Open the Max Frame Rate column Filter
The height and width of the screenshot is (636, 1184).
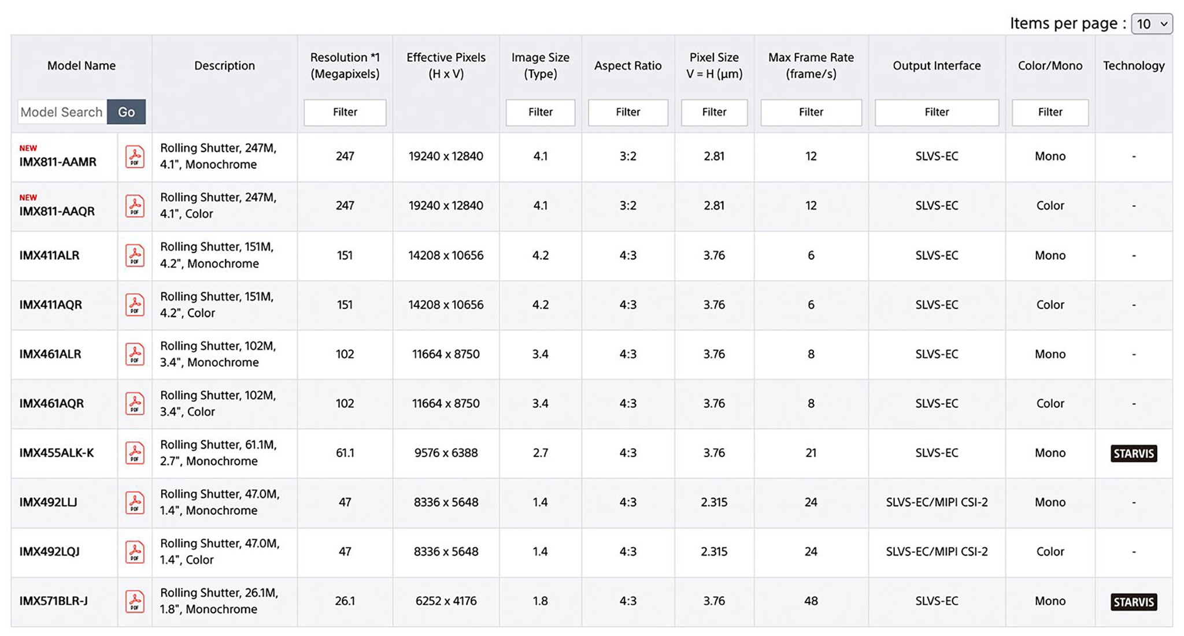(x=811, y=112)
